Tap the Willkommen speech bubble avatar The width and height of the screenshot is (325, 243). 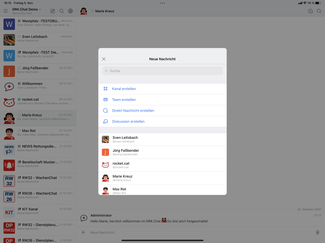click(x=9, y=87)
